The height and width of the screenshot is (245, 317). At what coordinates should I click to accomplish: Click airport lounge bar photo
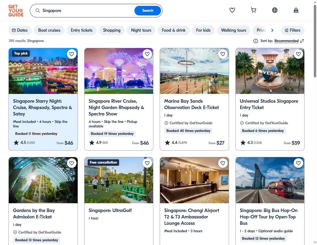click(x=194, y=180)
